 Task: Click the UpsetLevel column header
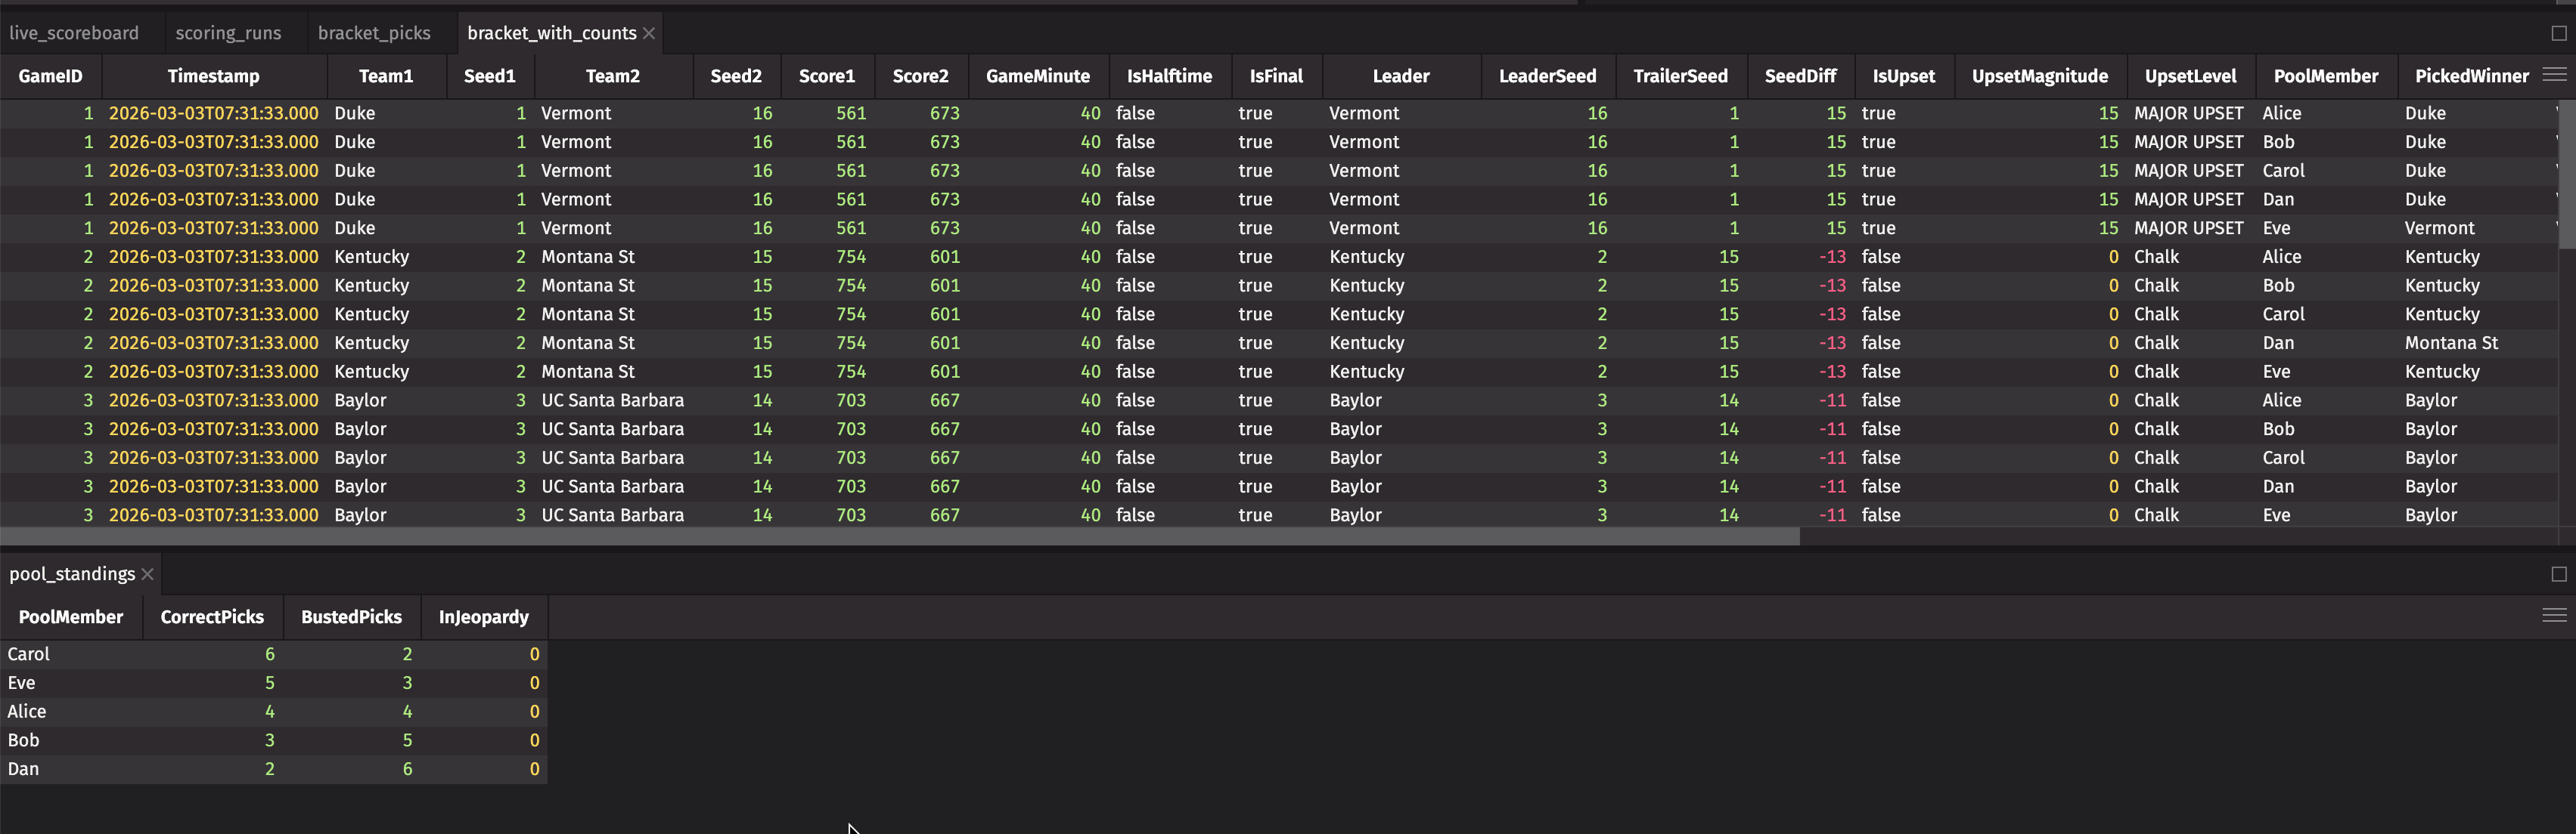click(2189, 76)
